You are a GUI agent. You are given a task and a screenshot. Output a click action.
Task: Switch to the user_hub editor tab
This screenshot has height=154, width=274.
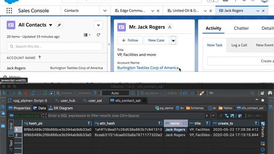pos(66,101)
